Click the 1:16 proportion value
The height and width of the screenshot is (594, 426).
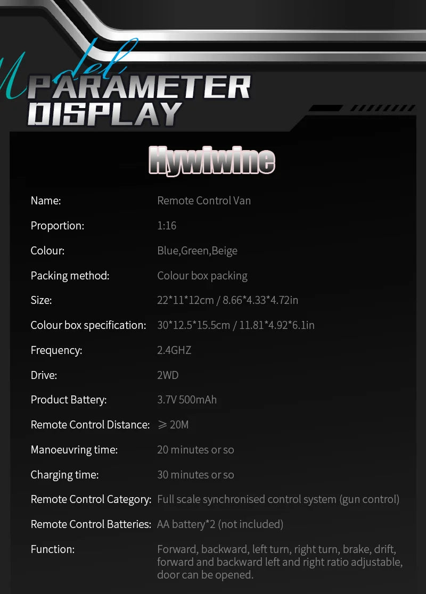[x=167, y=225]
